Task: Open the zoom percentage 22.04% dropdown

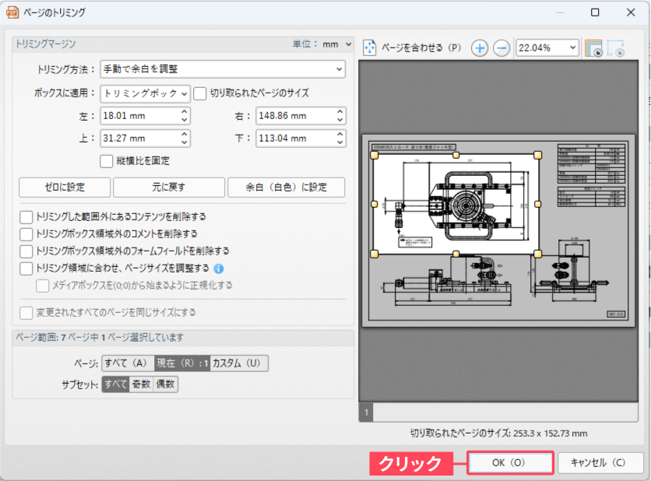Action: 547,48
